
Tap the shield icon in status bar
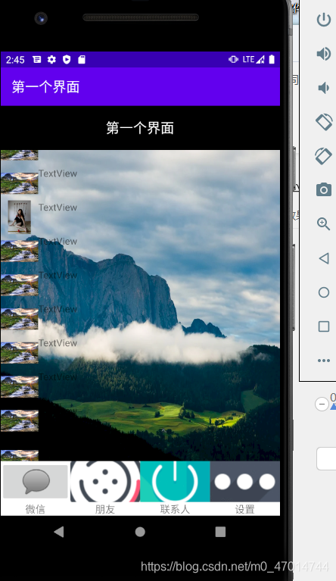coord(67,59)
